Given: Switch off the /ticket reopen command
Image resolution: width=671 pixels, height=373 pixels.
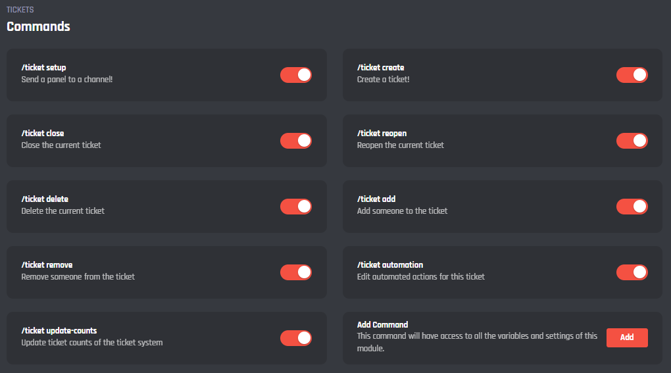Looking at the screenshot, I should (x=632, y=141).
